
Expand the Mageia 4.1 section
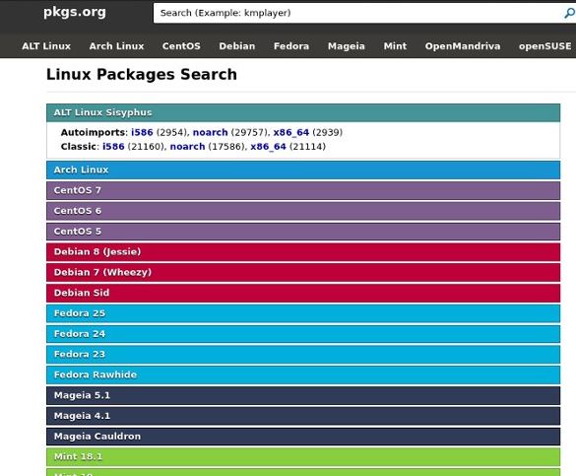click(303, 416)
